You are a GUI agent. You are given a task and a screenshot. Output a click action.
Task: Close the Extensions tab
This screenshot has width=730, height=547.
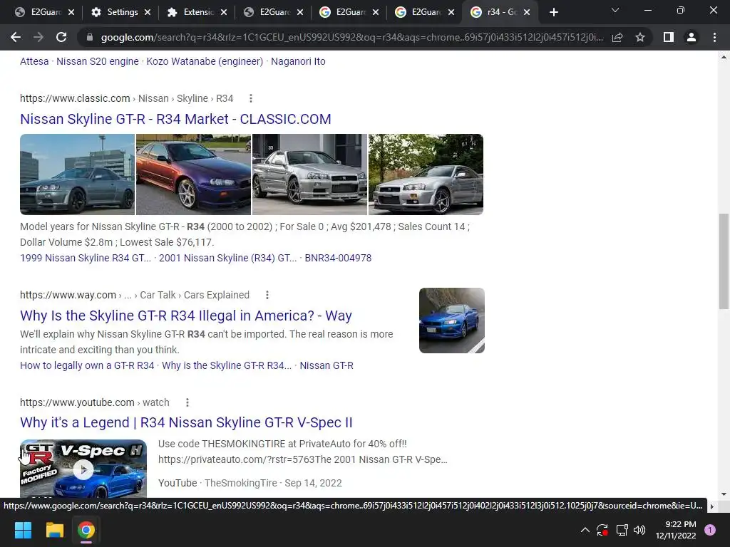click(x=224, y=13)
